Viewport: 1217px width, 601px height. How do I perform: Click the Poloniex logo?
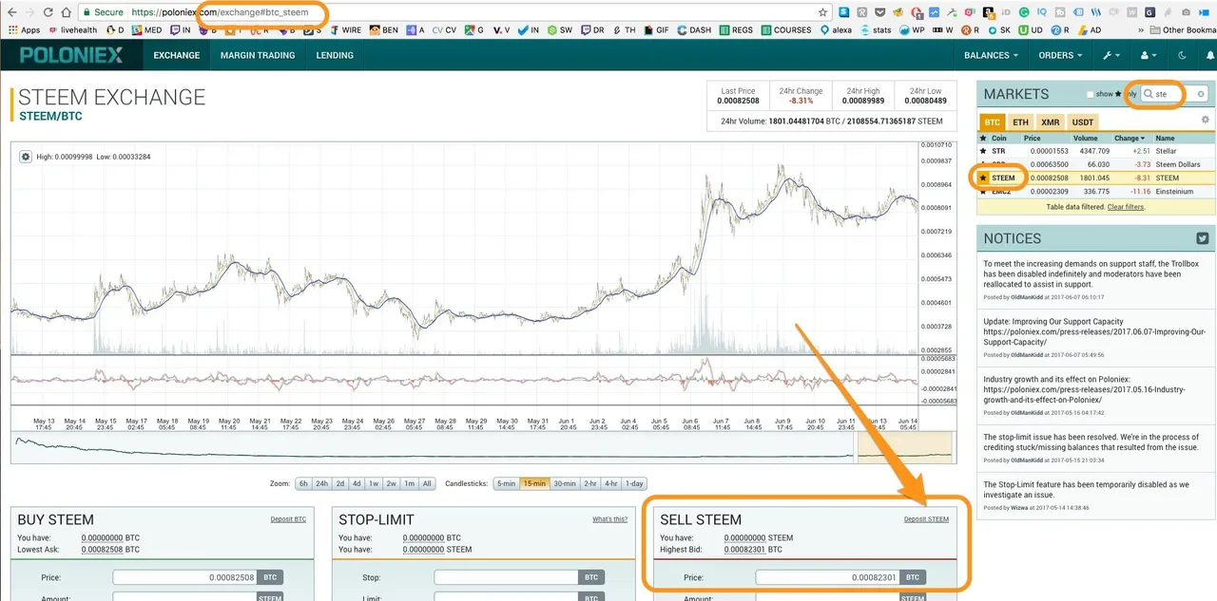point(71,55)
